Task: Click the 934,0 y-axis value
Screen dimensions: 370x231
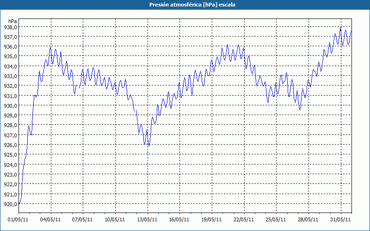Action: pyautogui.click(x=10, y=67)
